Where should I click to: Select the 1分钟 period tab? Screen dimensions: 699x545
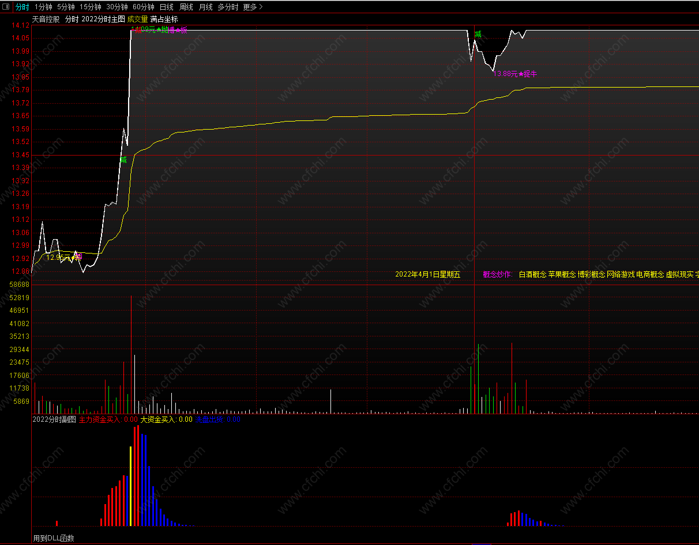point(43,7)
